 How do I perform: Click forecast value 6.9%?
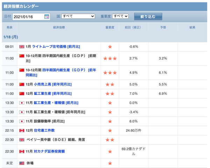tap(163, 93)
